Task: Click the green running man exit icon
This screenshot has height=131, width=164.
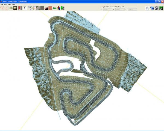Action: coord(161,8)
